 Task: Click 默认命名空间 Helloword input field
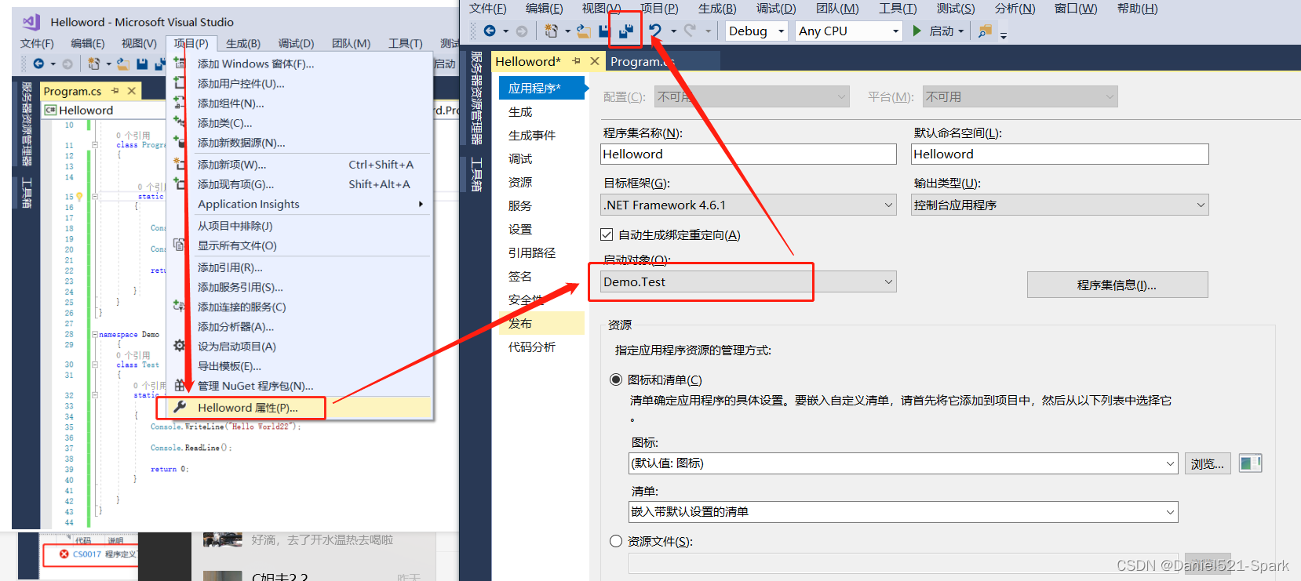[x=1059, y=154]
